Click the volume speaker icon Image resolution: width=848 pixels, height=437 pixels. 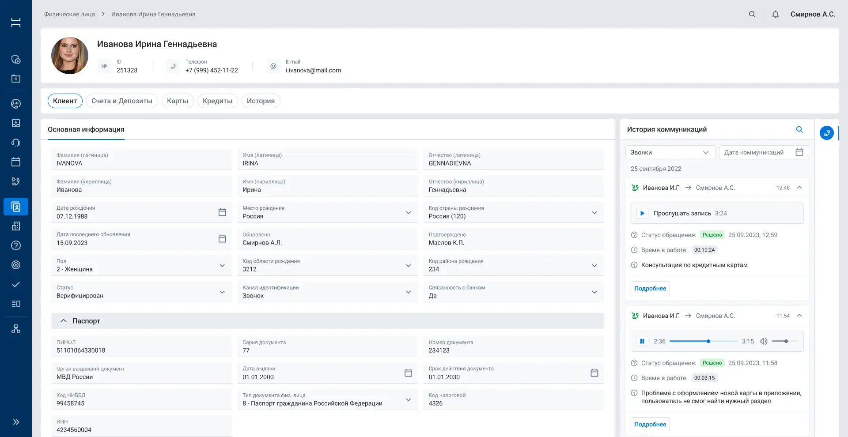pos(764,341)
